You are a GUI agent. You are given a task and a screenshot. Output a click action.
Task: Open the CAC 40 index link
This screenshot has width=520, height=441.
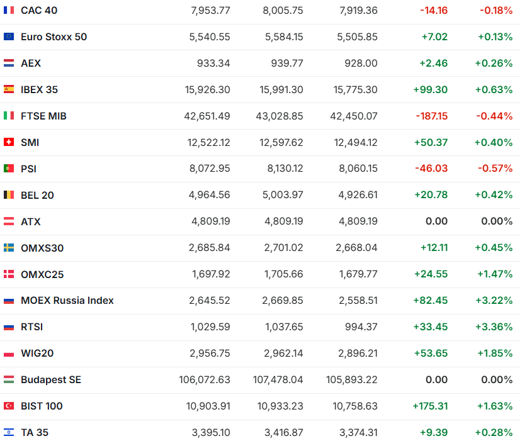[38, 10]
